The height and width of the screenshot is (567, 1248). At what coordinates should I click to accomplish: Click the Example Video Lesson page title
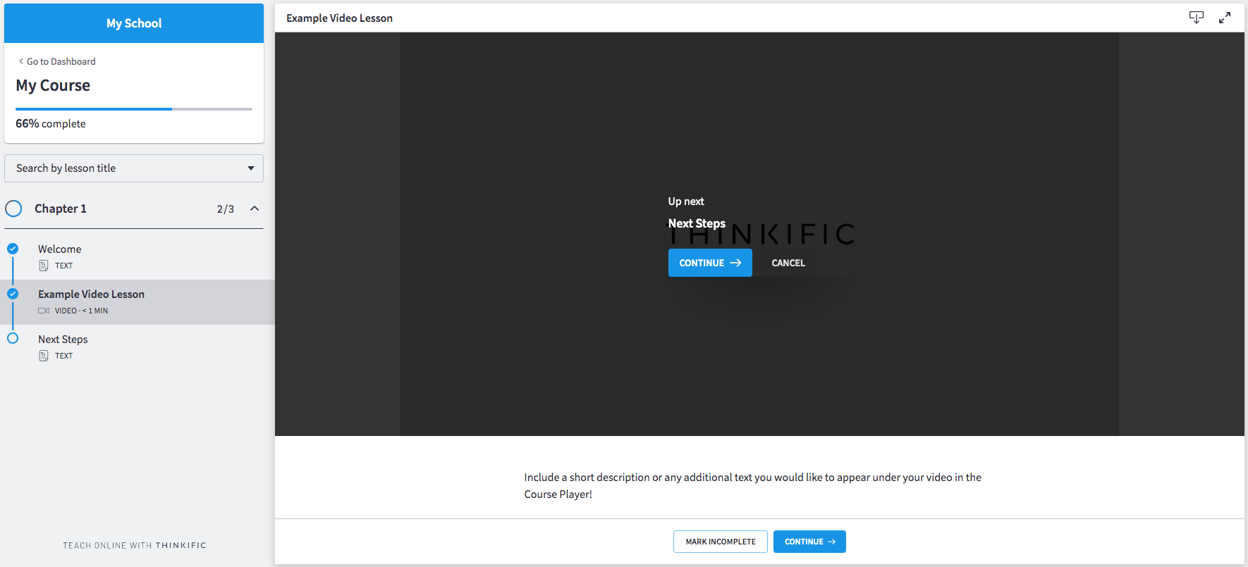point(339,18)
